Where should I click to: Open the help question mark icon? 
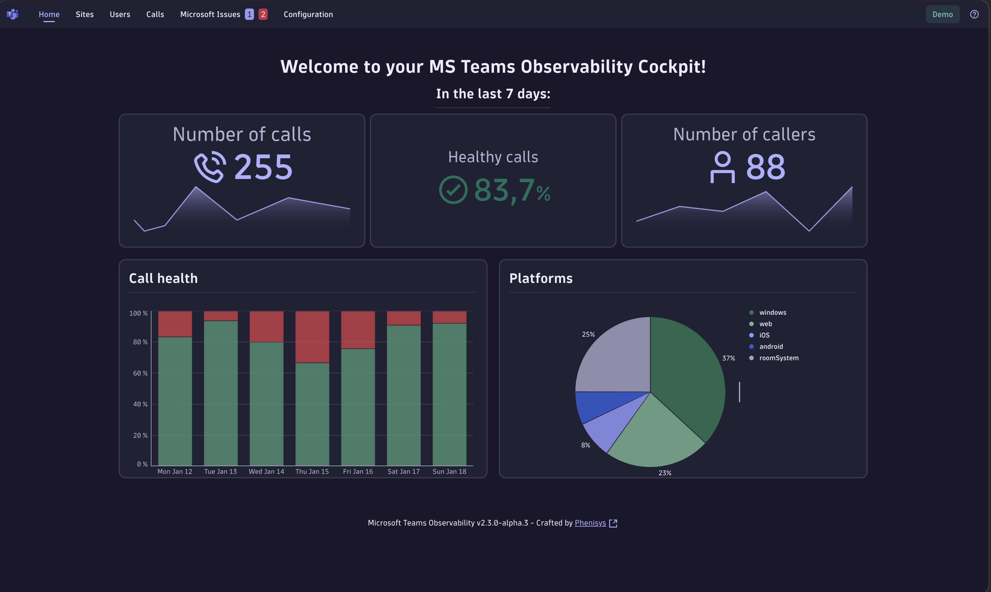pyautogui.click(x=974, y=14)
